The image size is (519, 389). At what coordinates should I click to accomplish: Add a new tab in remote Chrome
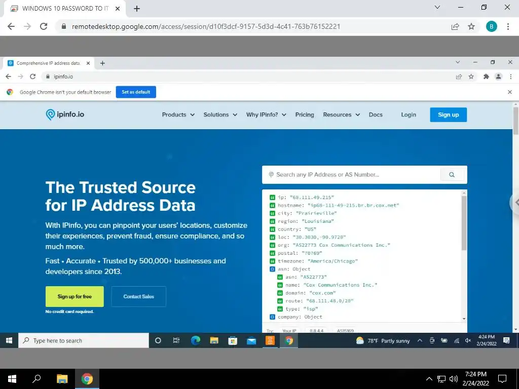[x=102, y=63]
